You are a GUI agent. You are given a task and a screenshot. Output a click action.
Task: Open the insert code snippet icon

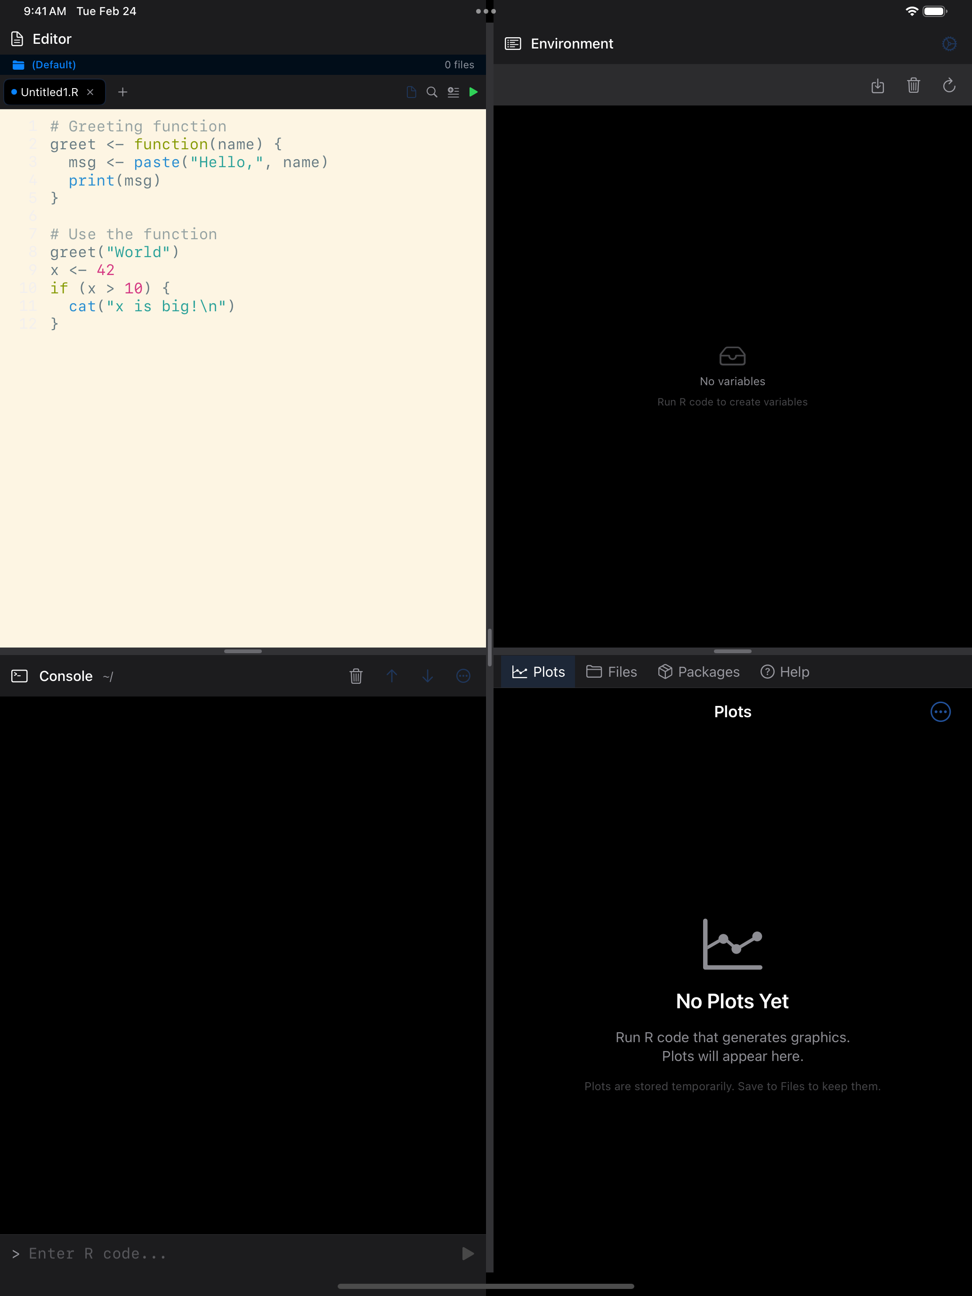452,92
